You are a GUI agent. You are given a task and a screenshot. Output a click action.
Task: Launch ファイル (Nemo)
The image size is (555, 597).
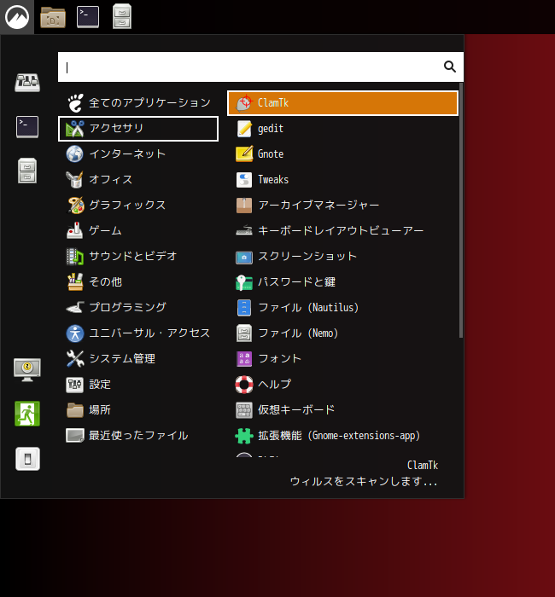[x=342, y=333]
